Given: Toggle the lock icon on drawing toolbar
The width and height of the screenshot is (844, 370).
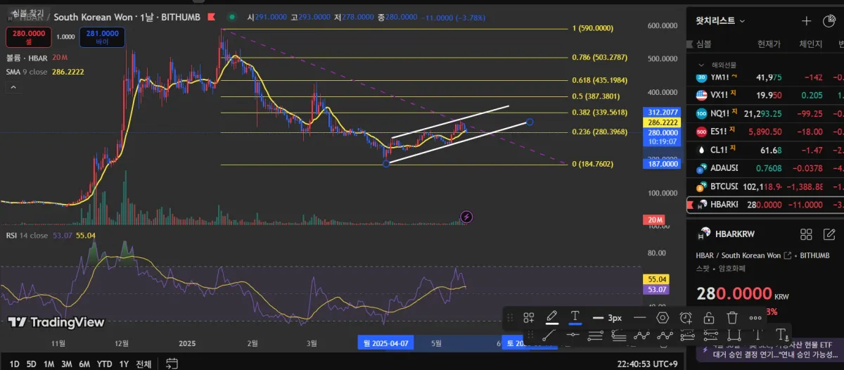Looking at the screenshot, I should coord(709,318).
